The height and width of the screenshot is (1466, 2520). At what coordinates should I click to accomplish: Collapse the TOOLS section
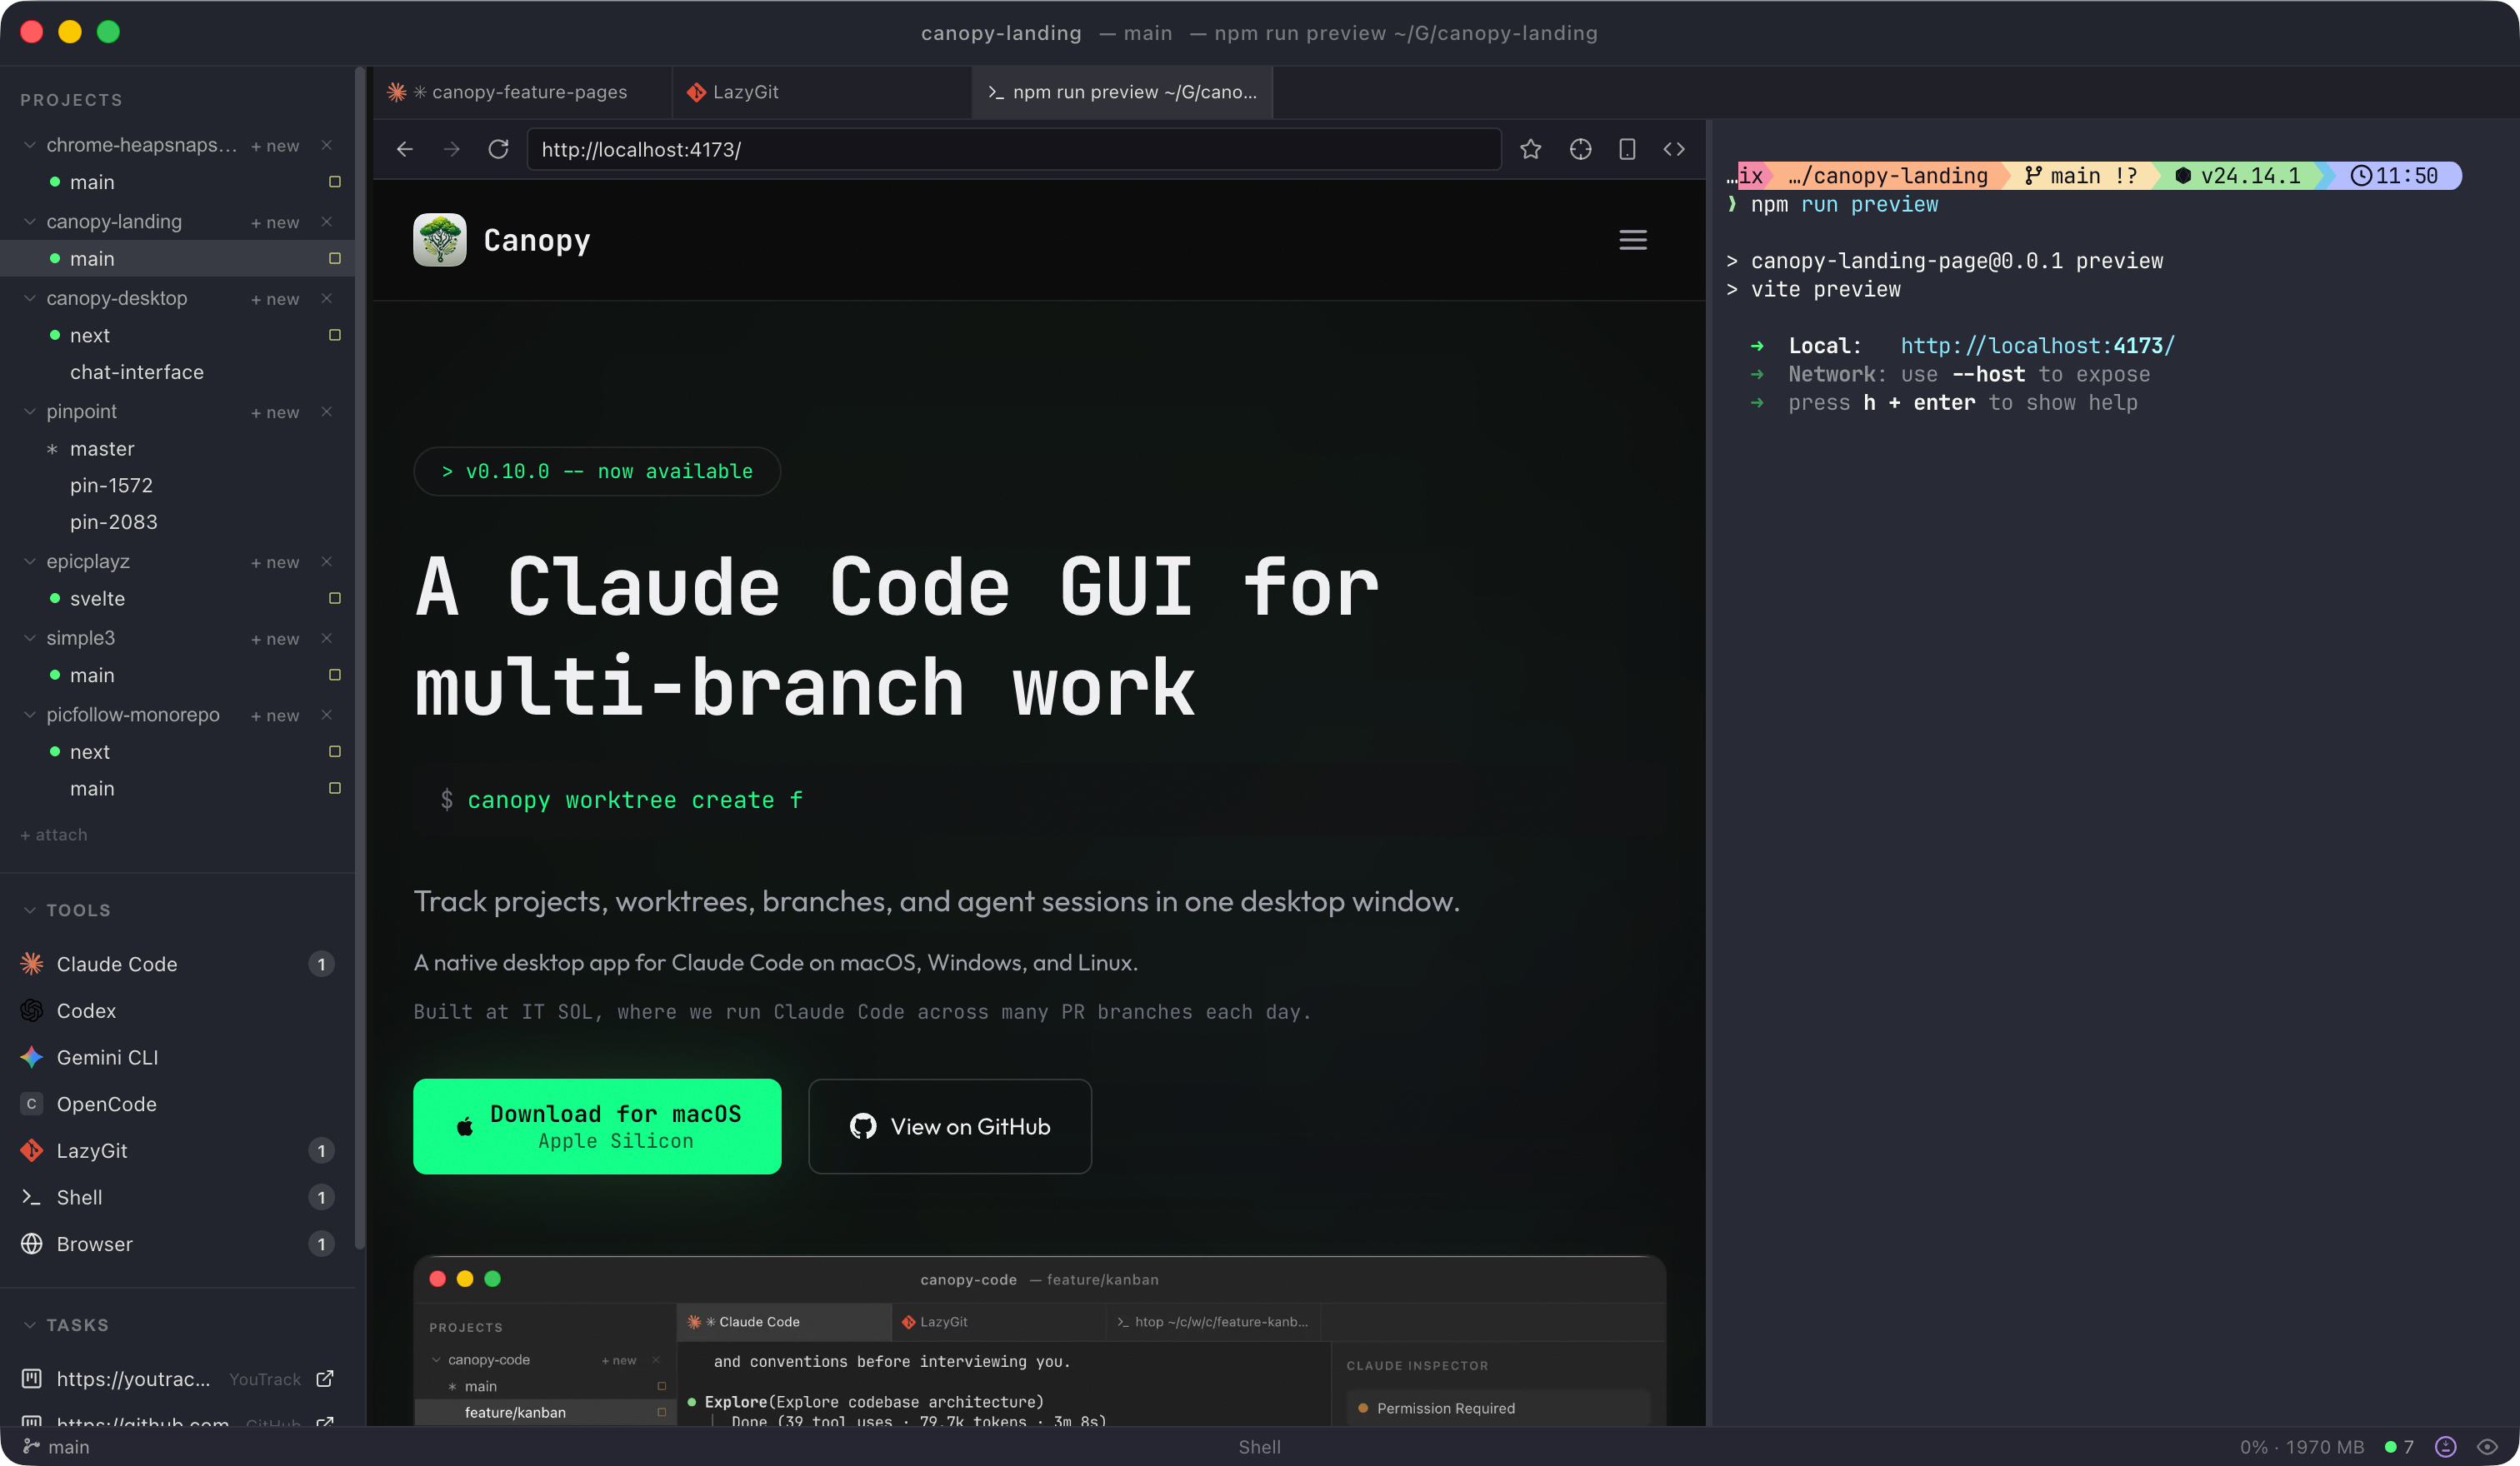coord(30,910)
